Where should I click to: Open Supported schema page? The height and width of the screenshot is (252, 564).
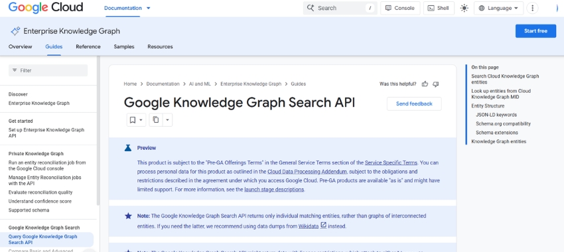click(29, 210)
